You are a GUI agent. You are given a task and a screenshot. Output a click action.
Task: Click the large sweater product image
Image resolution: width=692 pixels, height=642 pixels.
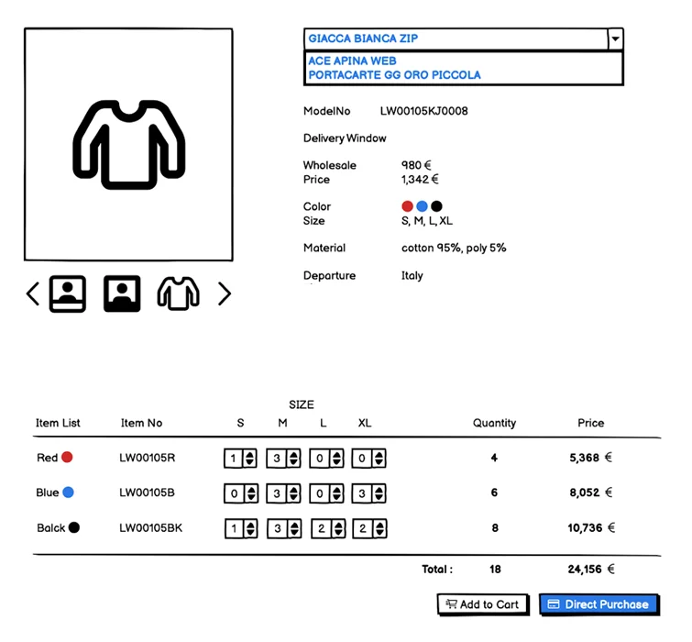pos(128,145)
